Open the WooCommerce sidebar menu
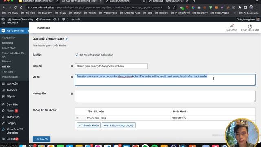Screen dimensions: 261x147 point(14,31)
